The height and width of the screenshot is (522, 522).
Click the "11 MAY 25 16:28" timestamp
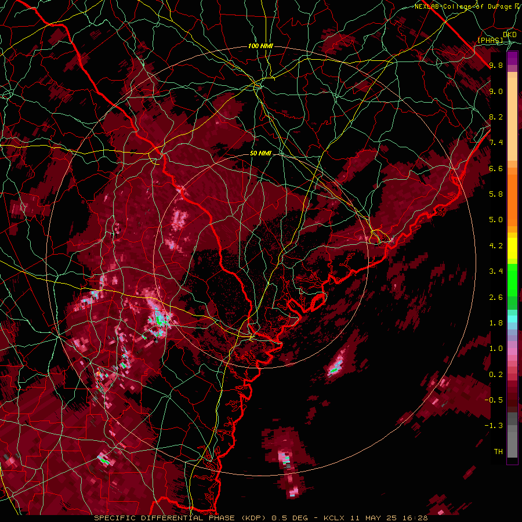pos(389,518)
